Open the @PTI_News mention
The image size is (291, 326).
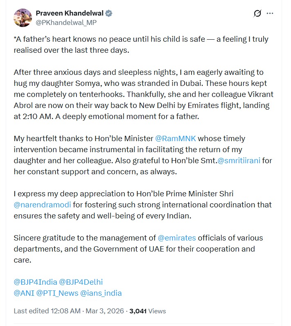coord(57,293)
